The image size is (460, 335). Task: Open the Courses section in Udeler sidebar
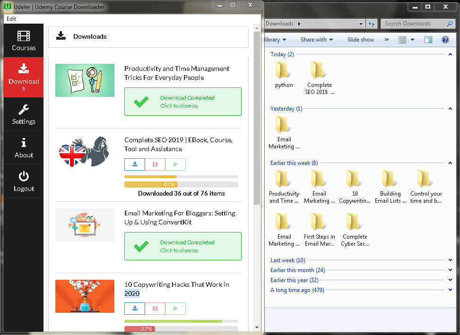(24, 41)
